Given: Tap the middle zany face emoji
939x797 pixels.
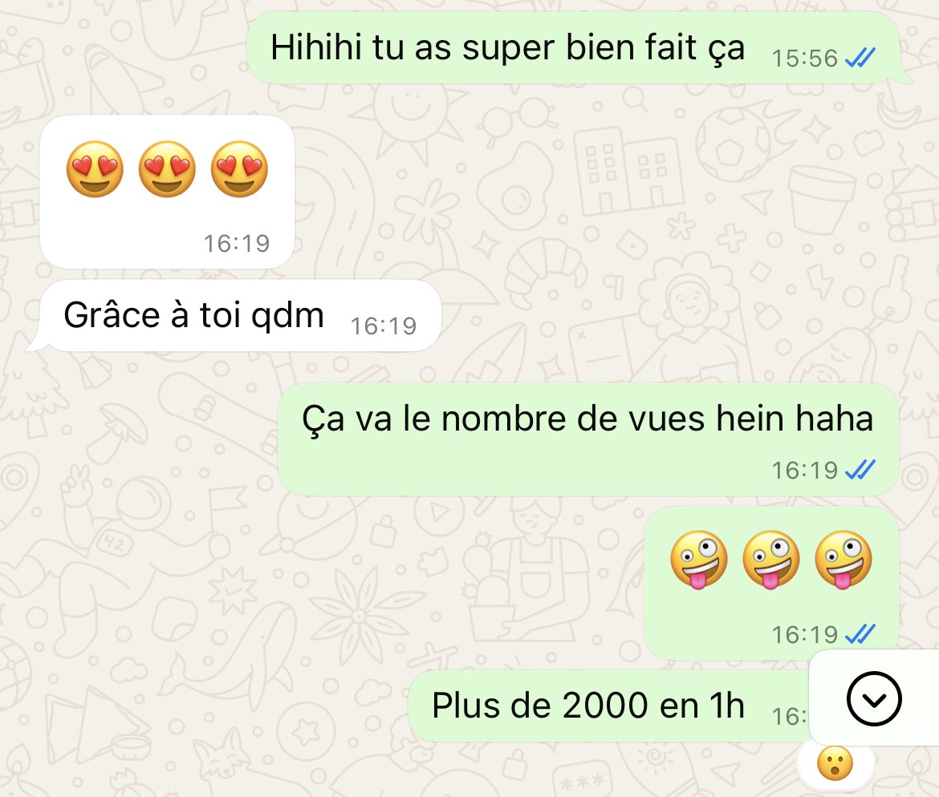Looking at the screenshot, I should coord(771,560).
